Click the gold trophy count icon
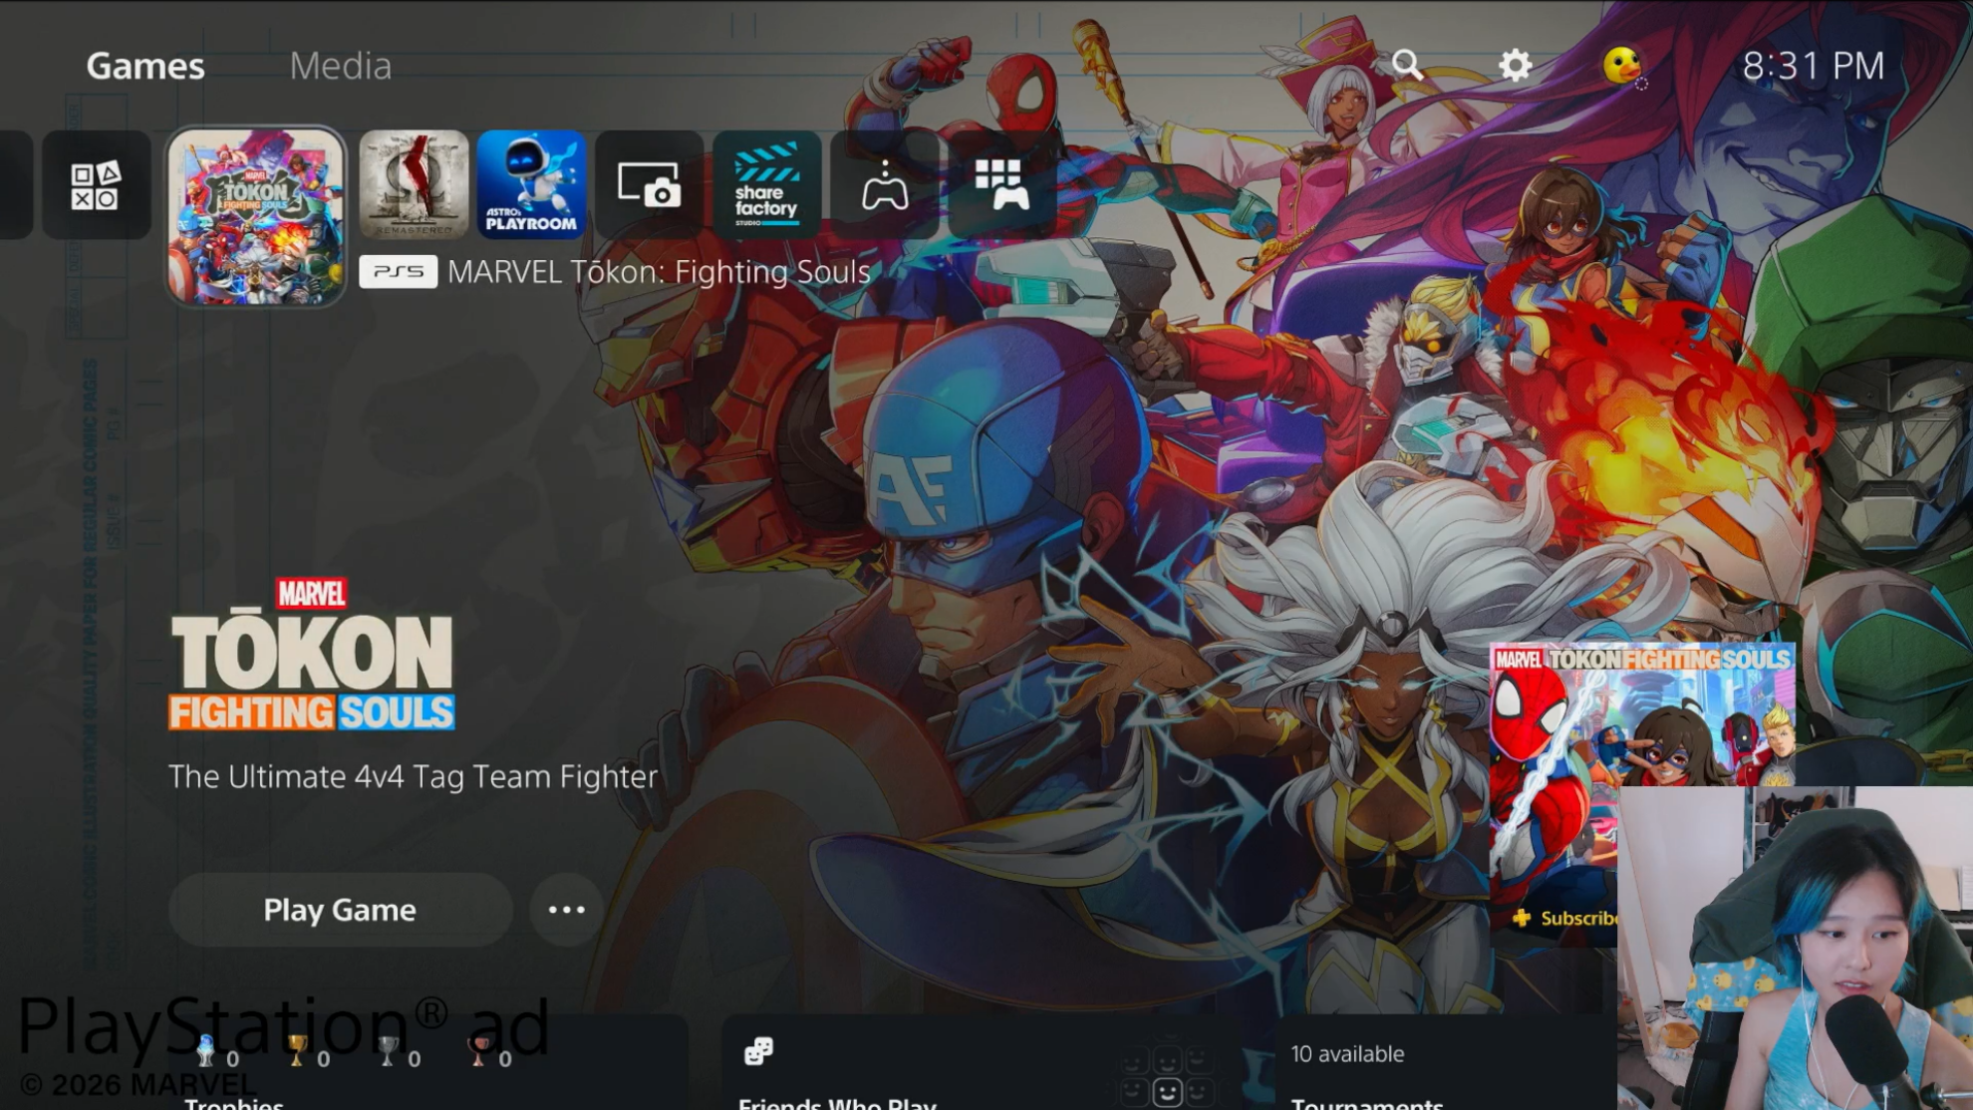1973x1110 pixels. pyautogui.click(x=297, y=1051)
